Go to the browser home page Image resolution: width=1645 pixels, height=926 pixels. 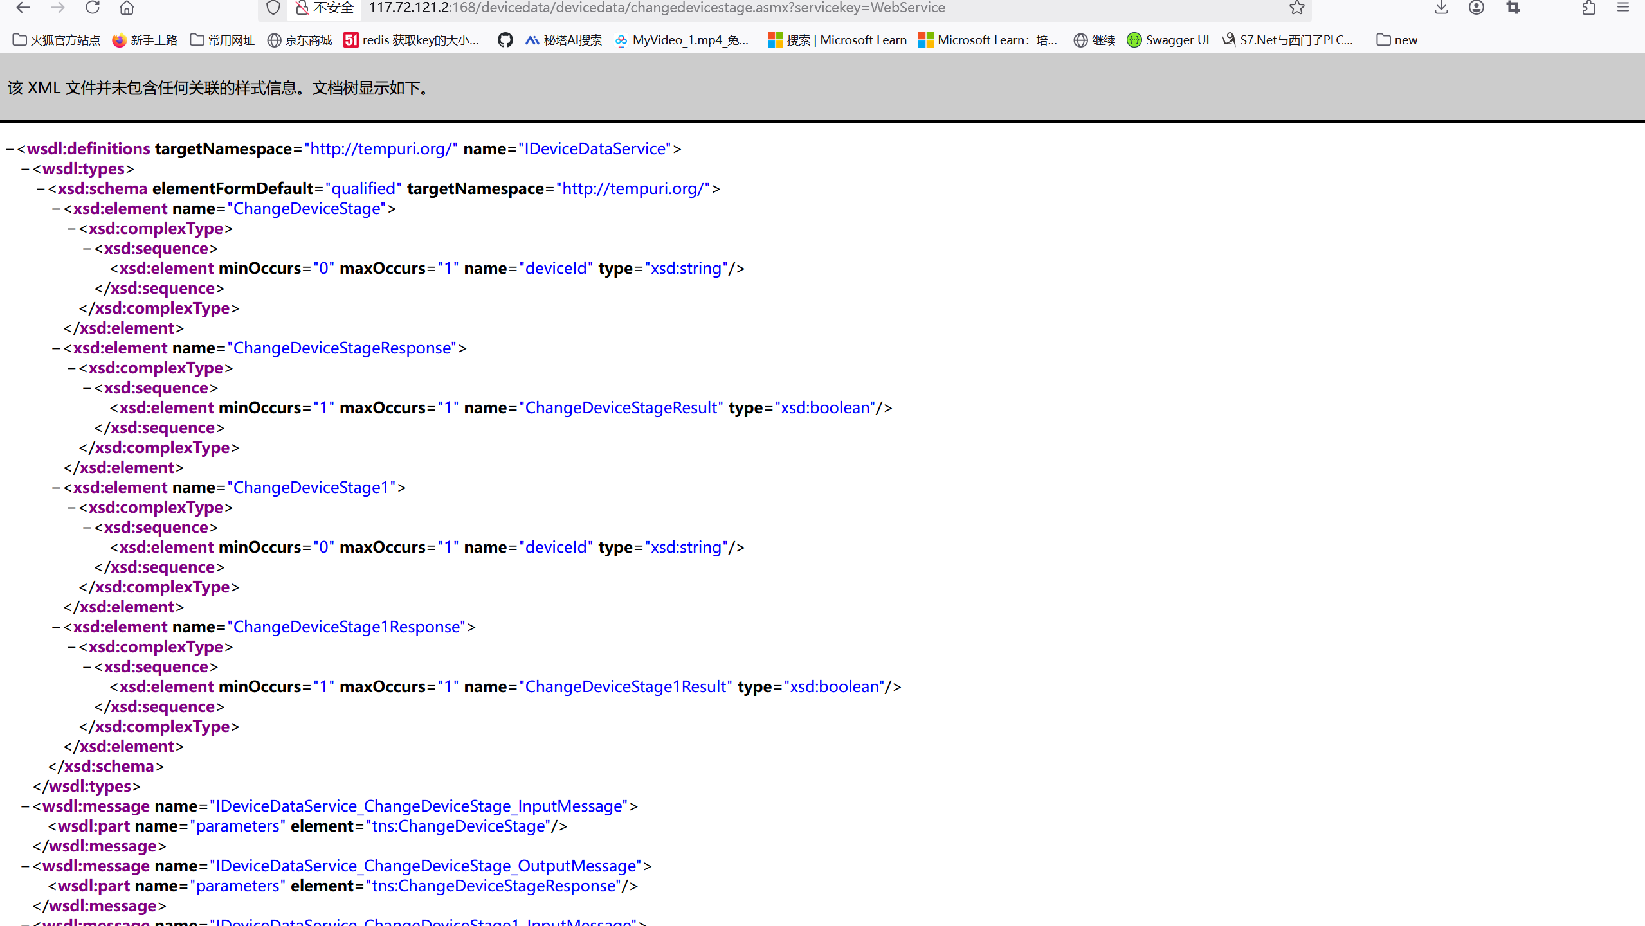point(127,8)
